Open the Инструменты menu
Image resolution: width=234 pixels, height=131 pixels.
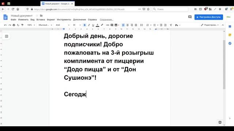[x=64, y=20]
